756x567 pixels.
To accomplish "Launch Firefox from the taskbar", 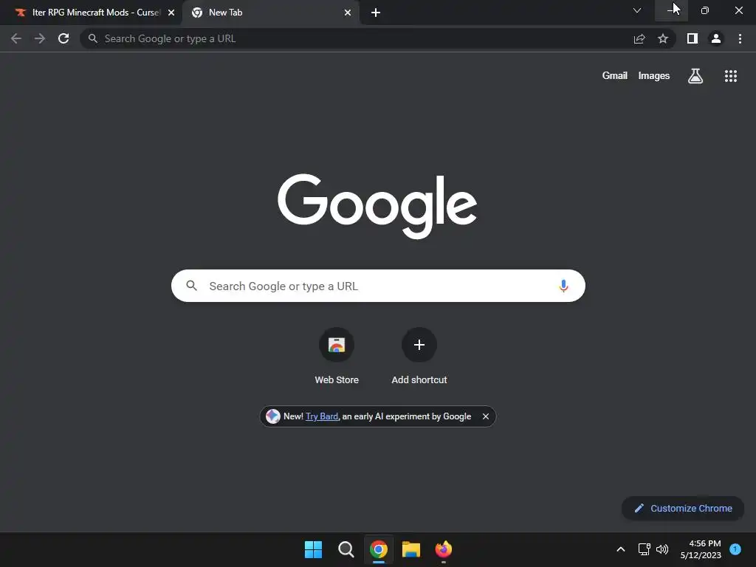I will [x=444, y=549].
